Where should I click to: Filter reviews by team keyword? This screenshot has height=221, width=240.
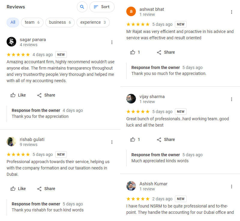(32, 22)
